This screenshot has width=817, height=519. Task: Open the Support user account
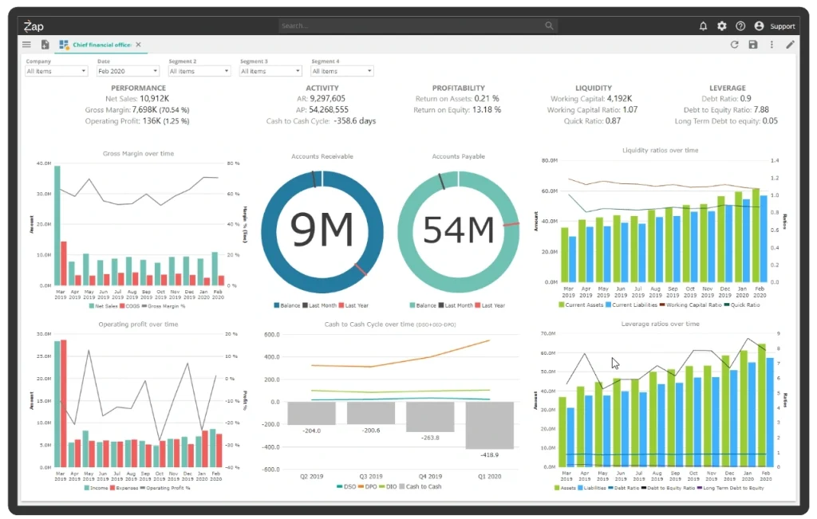(x=774, y=26)
